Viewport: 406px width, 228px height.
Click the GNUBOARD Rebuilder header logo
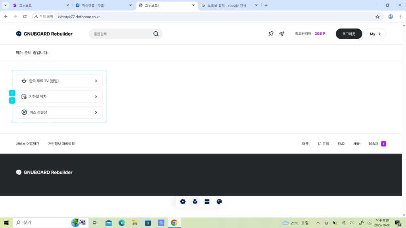(44, 34)
